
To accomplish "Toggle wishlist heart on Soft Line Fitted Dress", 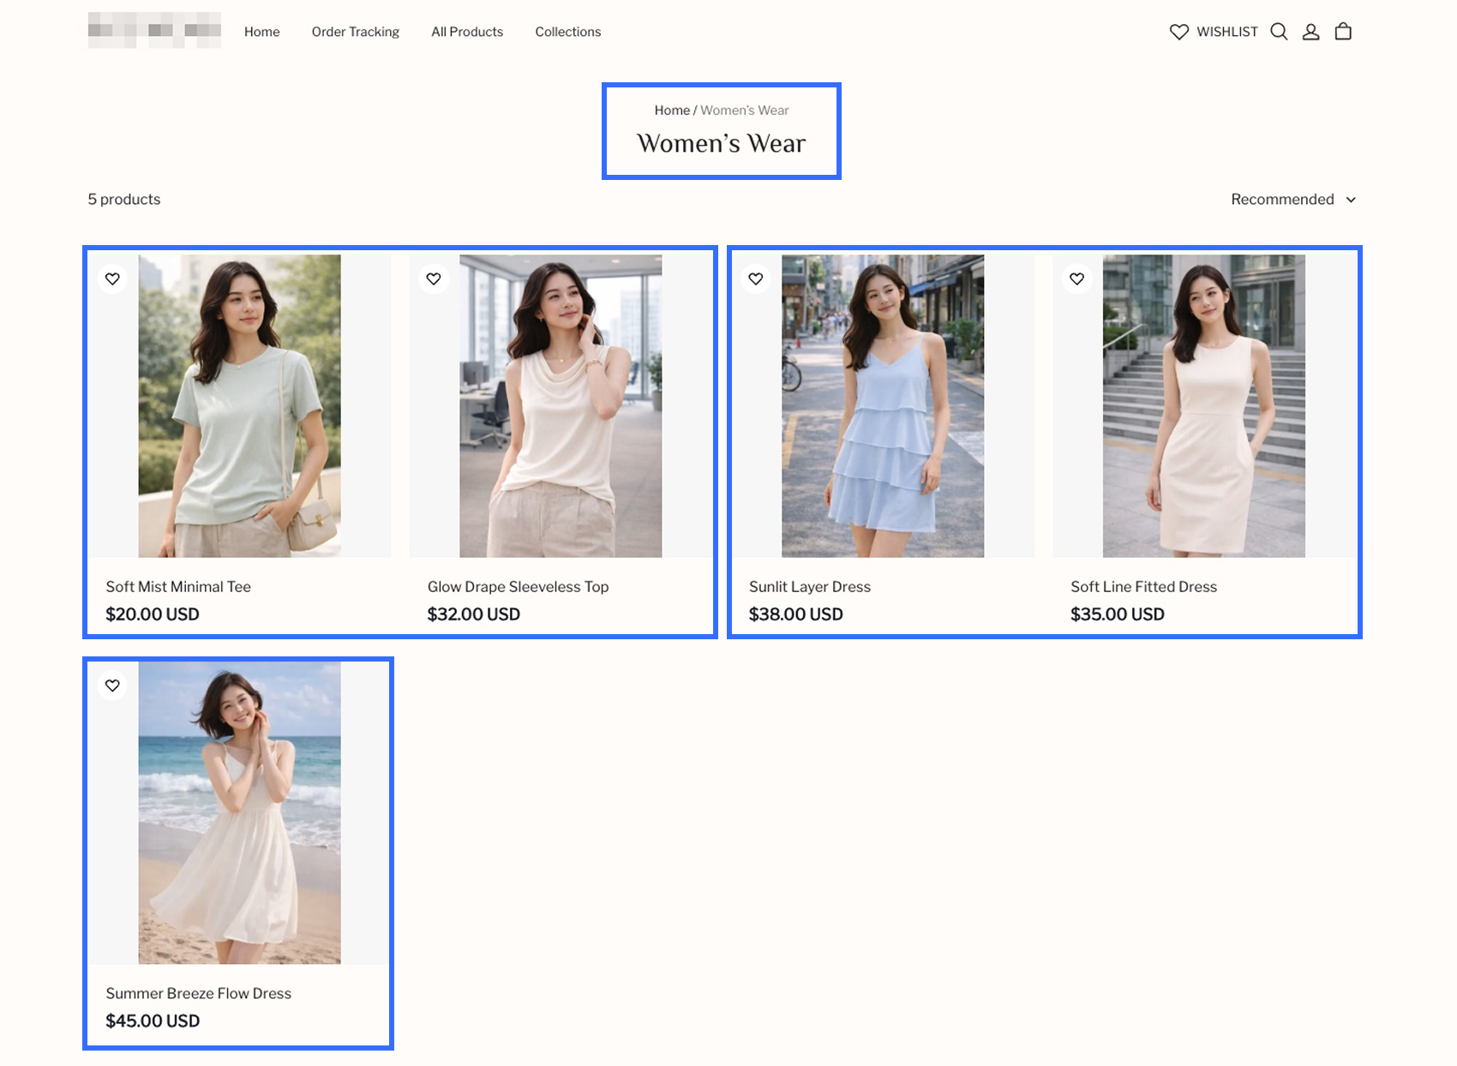I will click(x=1076, y=278).
